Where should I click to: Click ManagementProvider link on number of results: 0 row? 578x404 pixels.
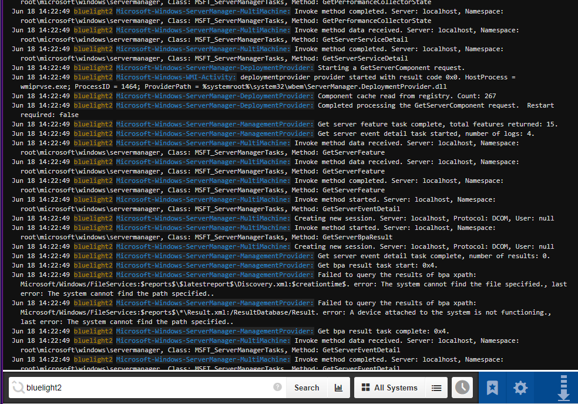coord(215,256)
